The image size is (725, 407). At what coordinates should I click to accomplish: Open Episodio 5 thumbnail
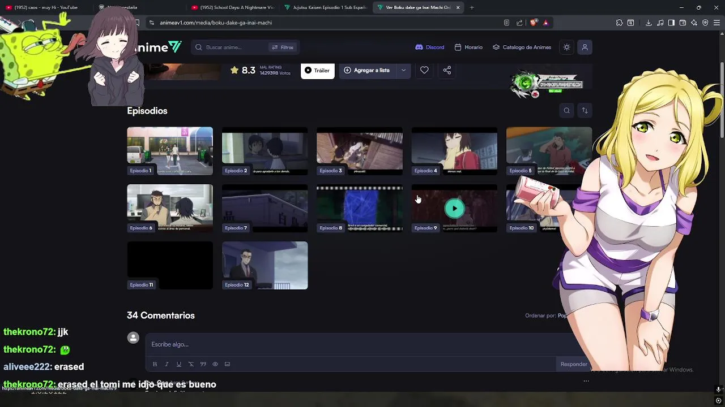tap(549, 151)
